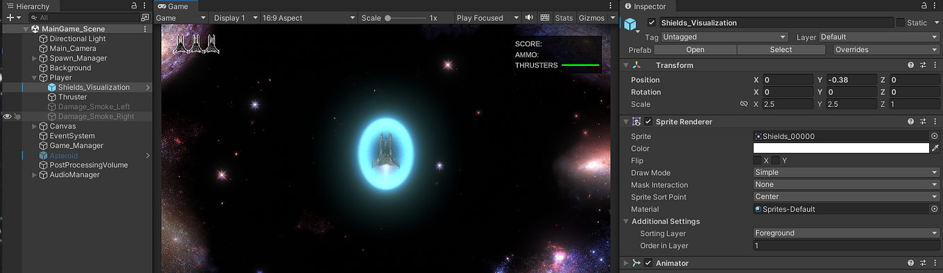943x273 pixels.
Task: Open the Game view mode dropdown
Action: [181, 17]
